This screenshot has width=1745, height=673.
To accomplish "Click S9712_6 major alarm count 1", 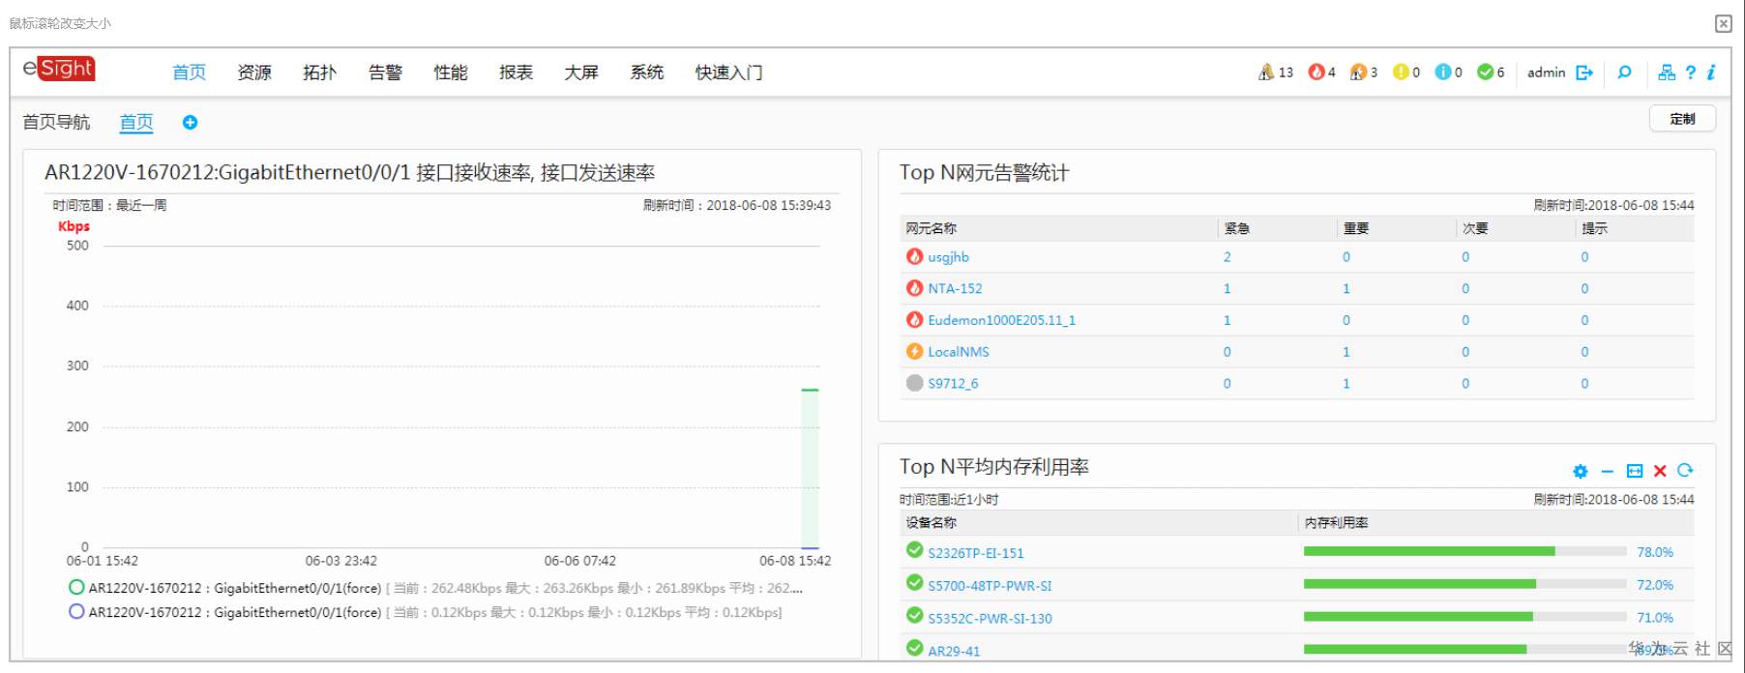I will click(1346, 384).
